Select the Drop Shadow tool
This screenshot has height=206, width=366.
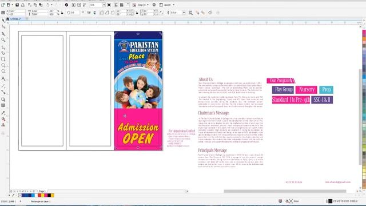click(x=3, y=100)
